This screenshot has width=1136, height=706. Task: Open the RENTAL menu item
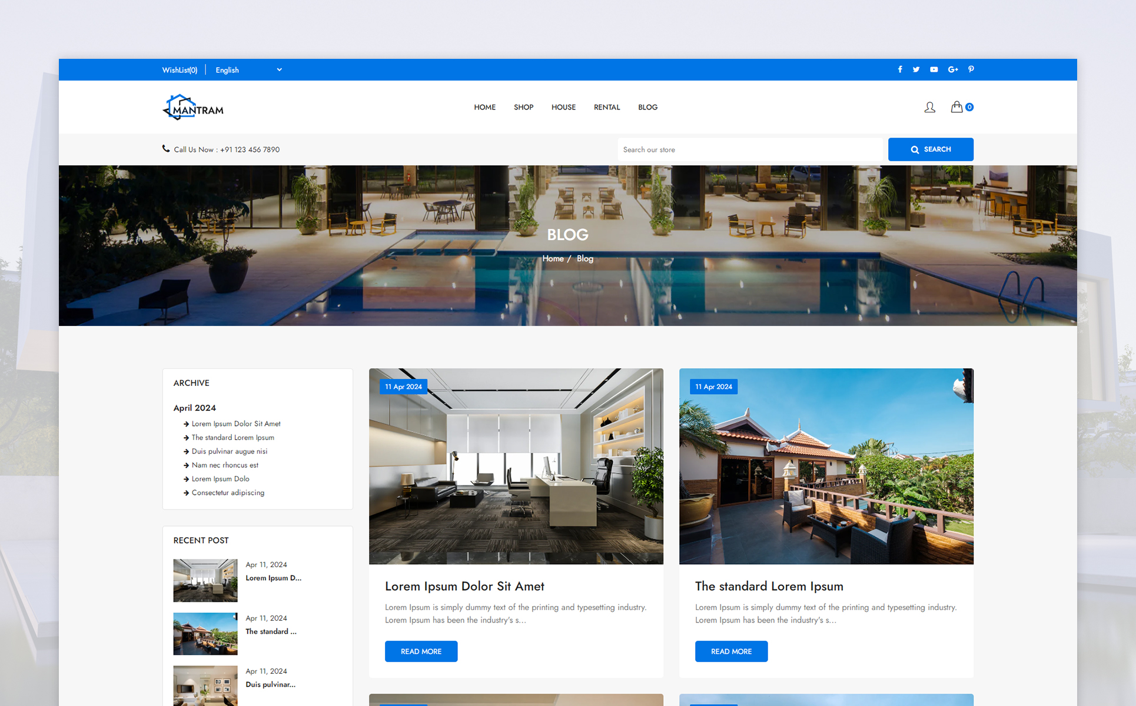tap(607, 107)
